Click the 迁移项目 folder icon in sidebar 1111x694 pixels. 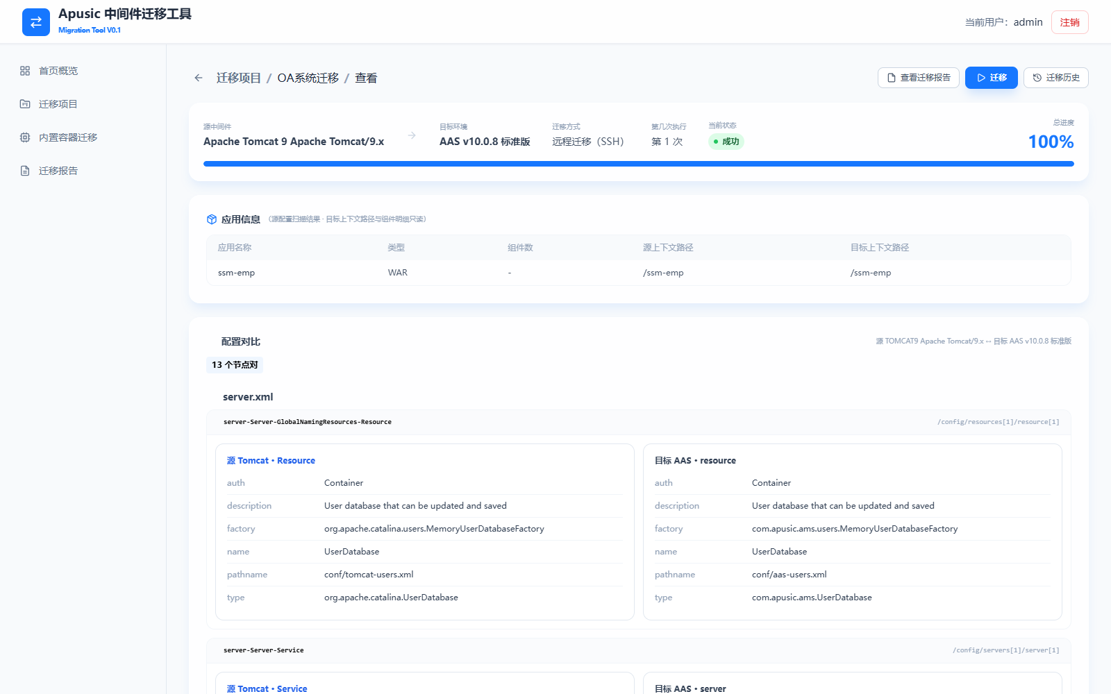[x=25, y=104]
